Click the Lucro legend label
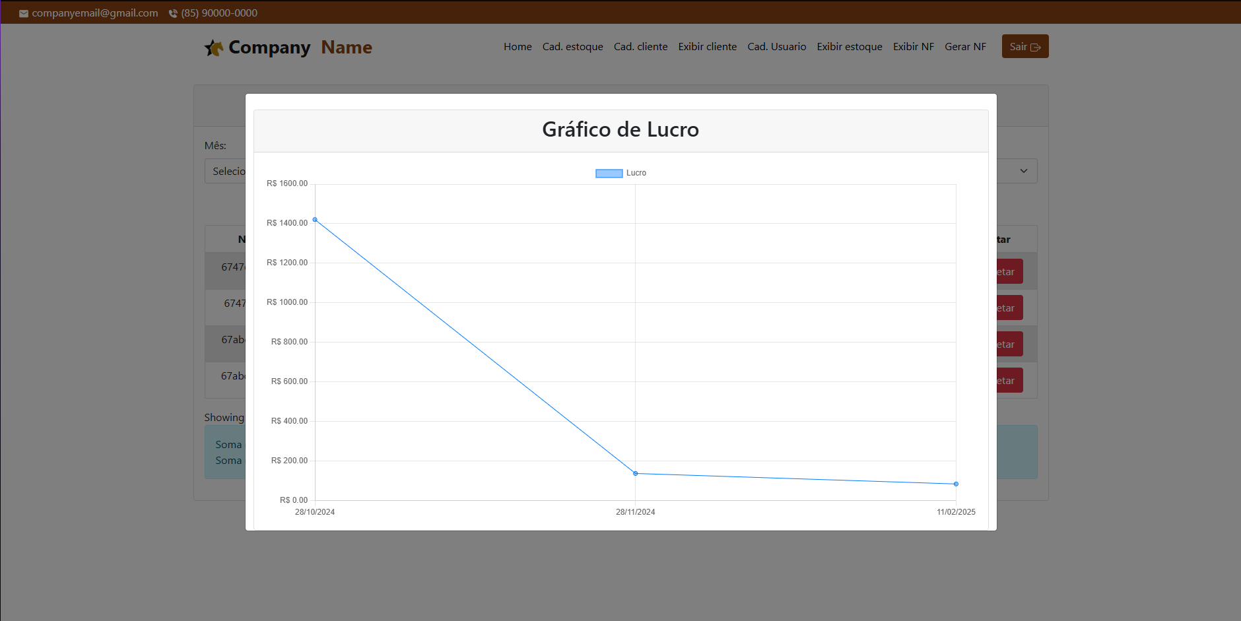Viewport: 1241px width, 621px height. point(636,173)
